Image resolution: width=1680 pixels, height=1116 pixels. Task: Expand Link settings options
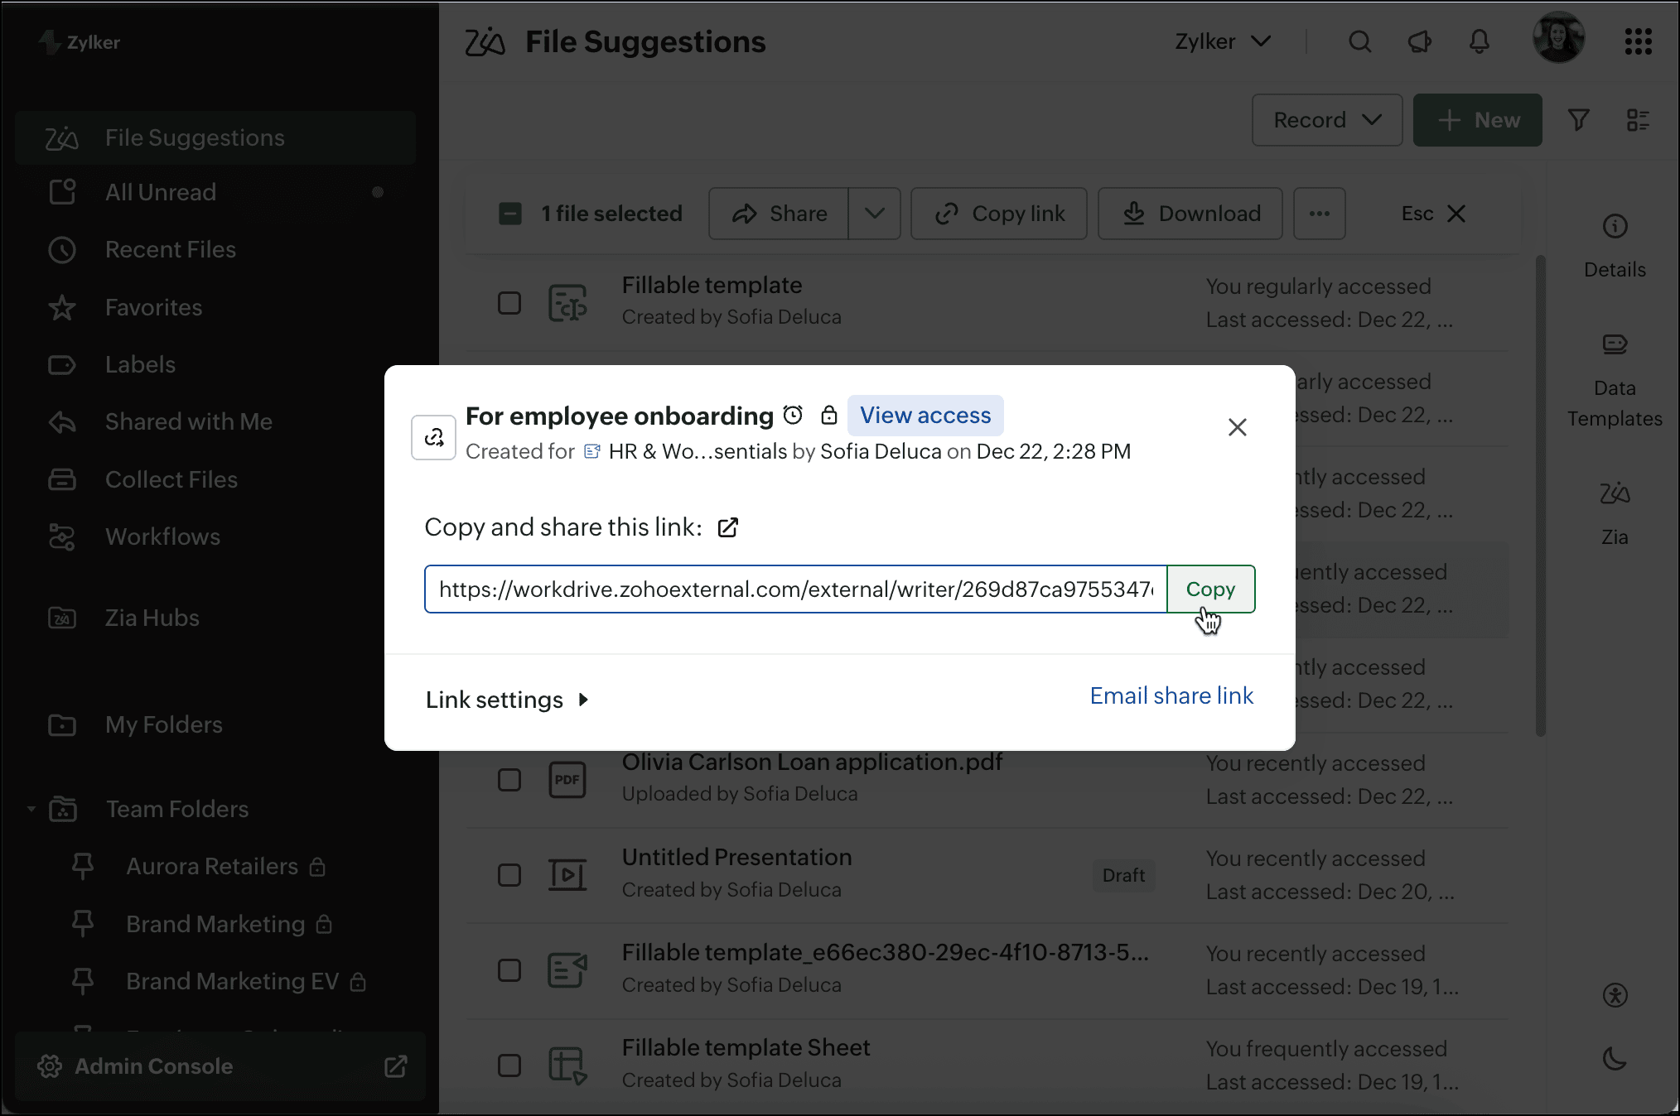[507, 700]
